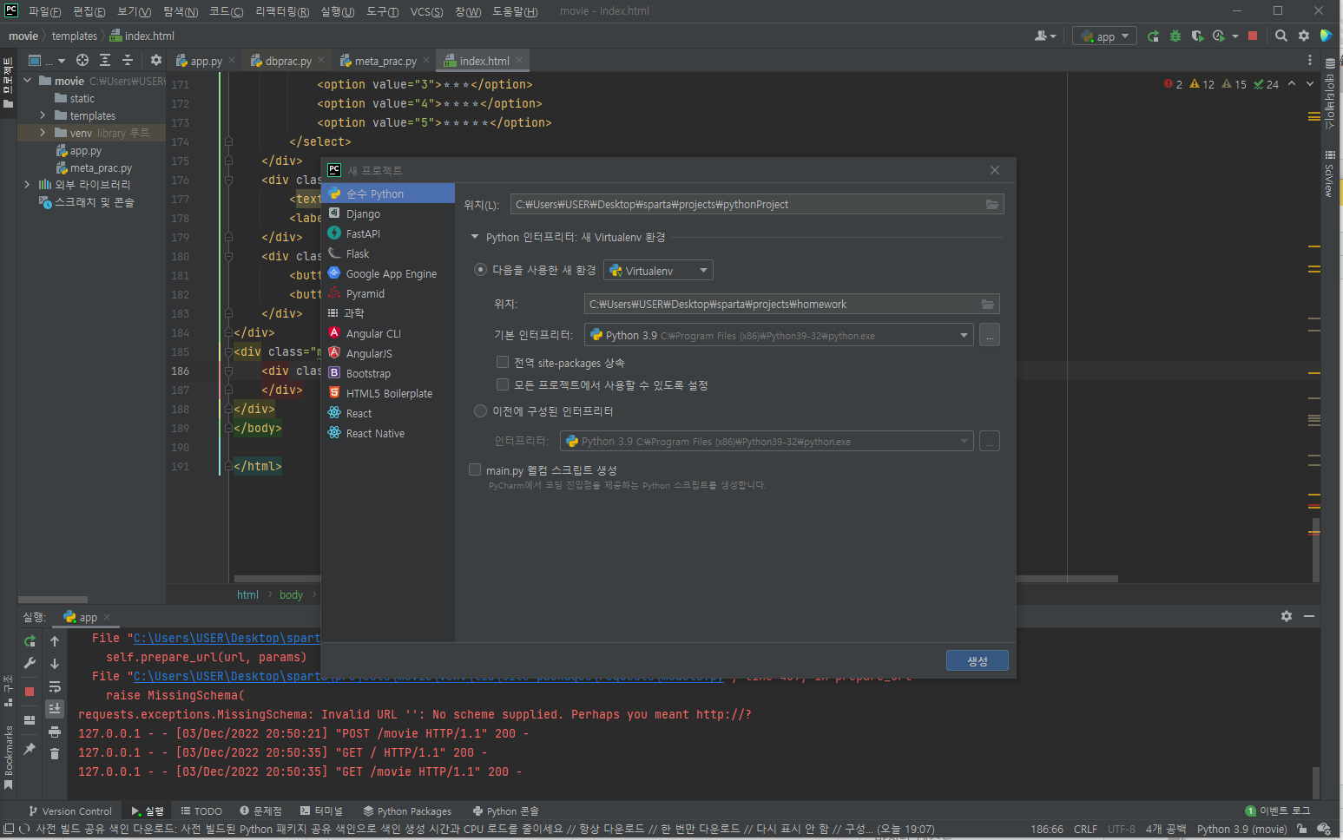Open '이벤트 로그' in the status area
Image resolution: width=1343 pixels, height=840 pixels.
click(1278, 810)
